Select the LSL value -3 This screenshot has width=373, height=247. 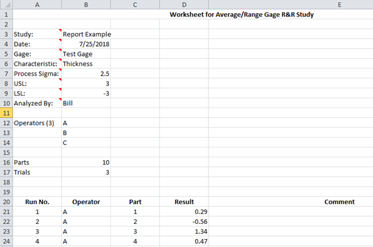coord(86,94)
